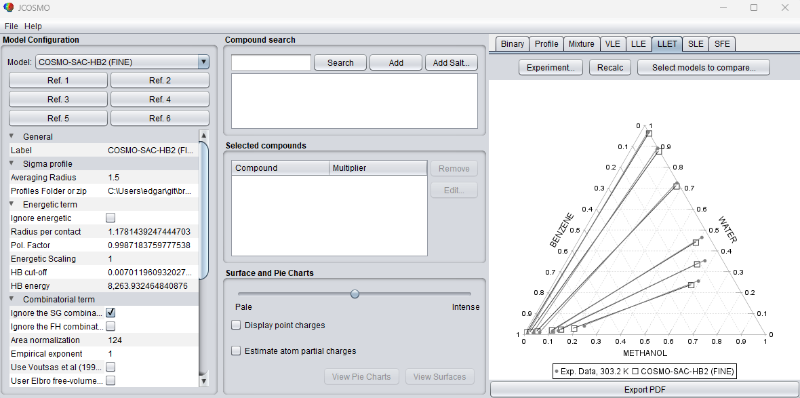Click the Ref. 3 button
800x398 pixels.
click(x=58, y=99)
